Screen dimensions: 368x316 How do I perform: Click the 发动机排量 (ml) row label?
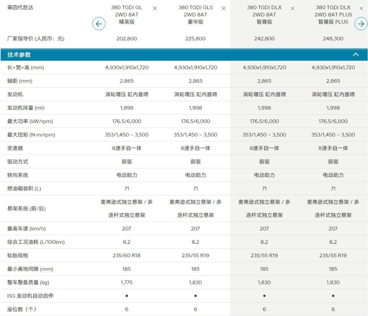coord(26,108)
